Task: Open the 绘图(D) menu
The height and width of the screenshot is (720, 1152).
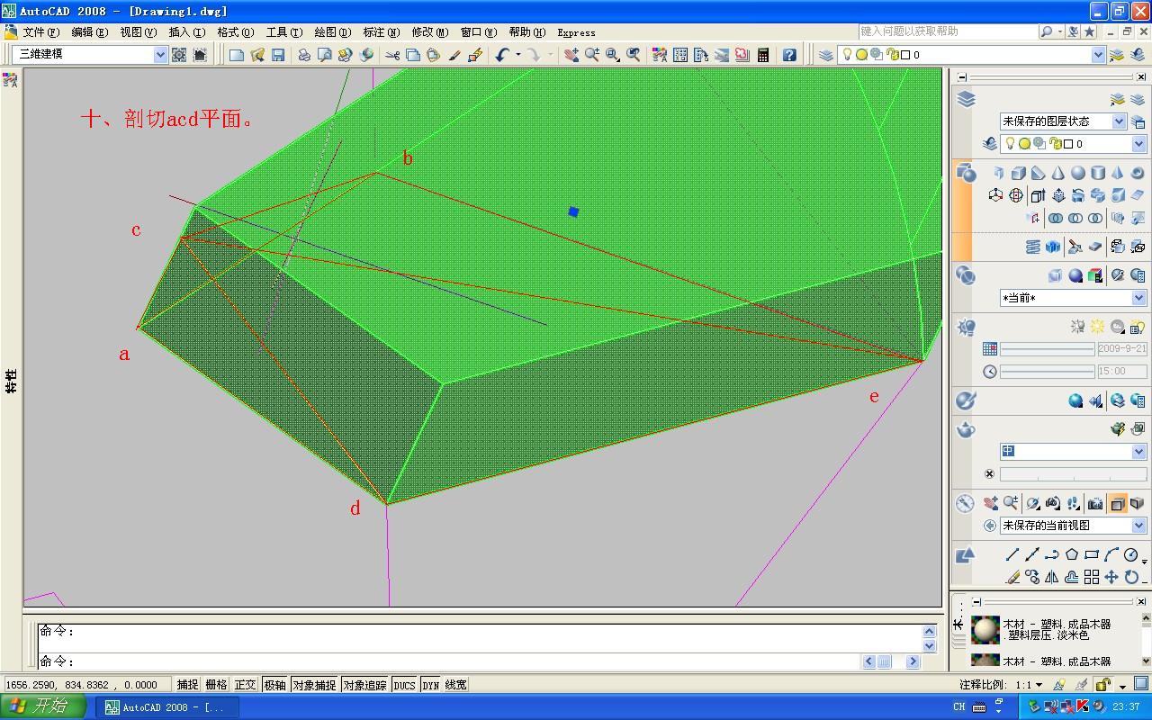Action: point(332,31)
